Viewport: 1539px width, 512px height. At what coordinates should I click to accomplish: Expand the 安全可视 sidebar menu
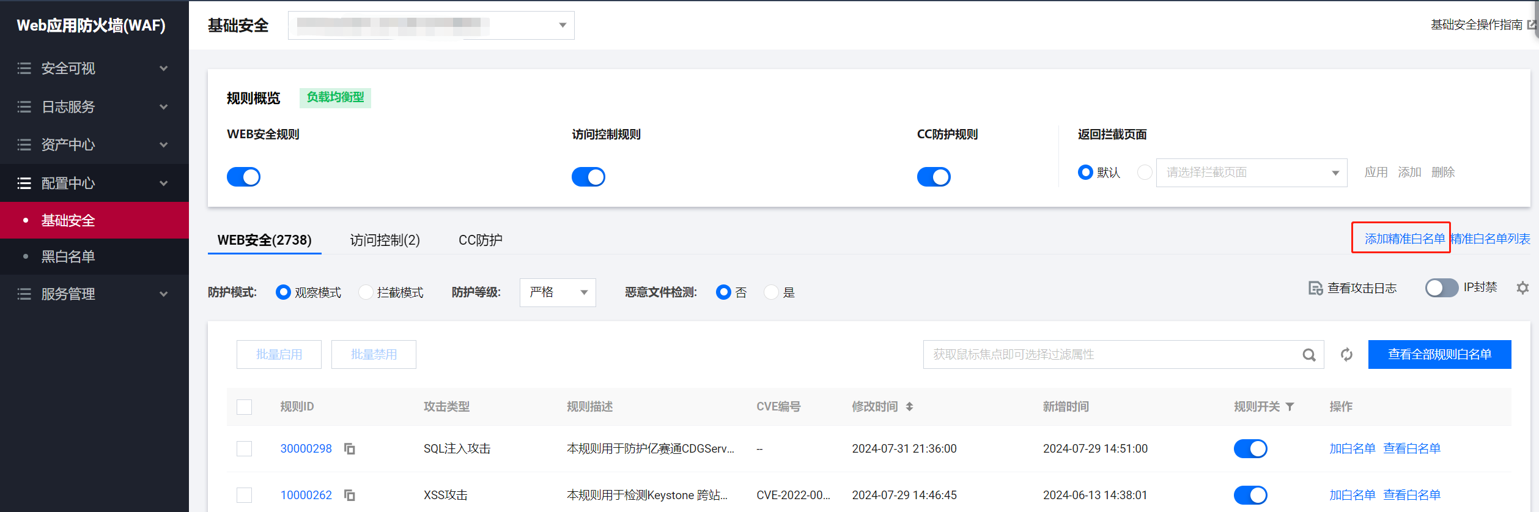pyautogui.click(x=93, y=69)
